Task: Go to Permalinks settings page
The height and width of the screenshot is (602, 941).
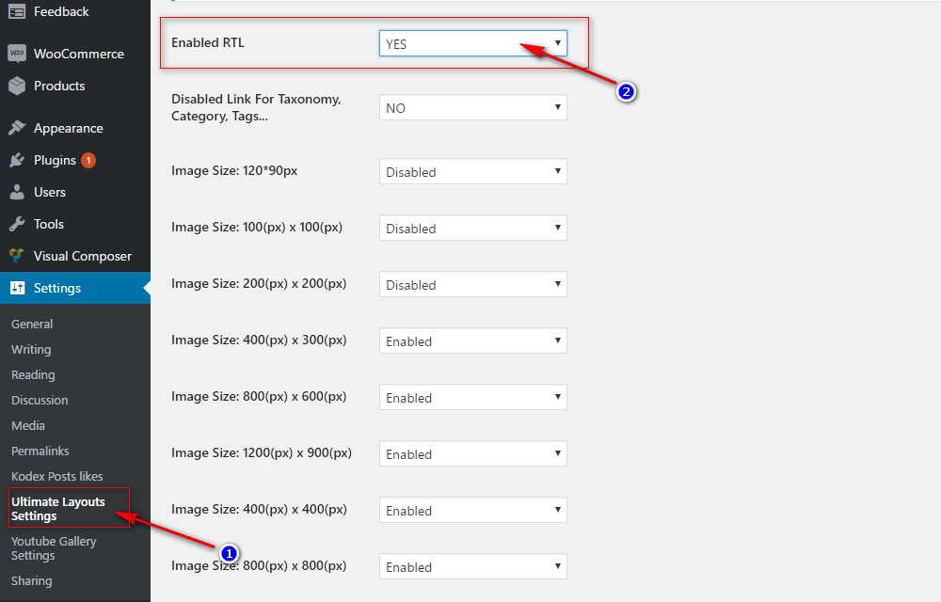Action: (40, 451)
